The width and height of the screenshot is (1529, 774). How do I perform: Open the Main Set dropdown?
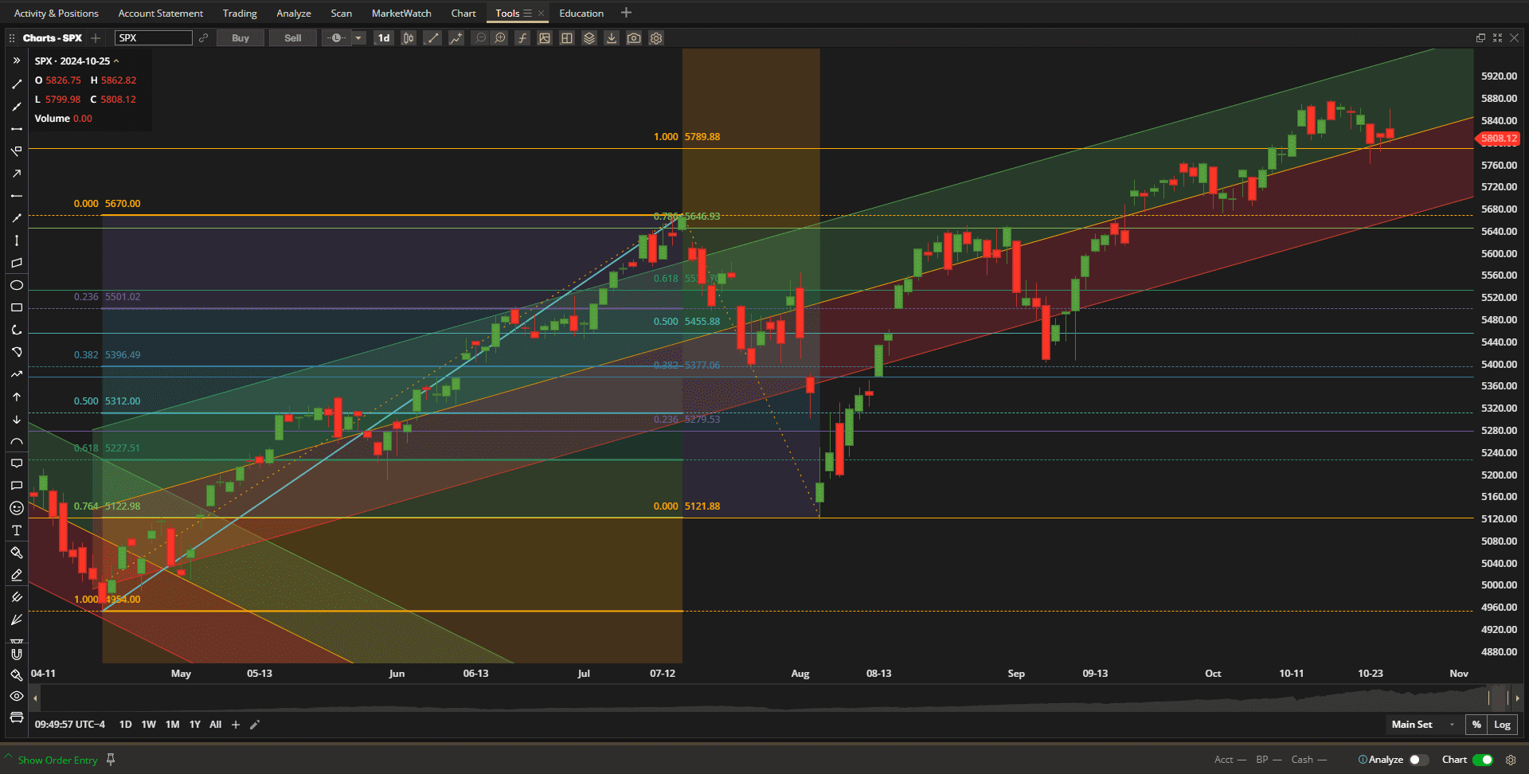[x=1424, y=725]
